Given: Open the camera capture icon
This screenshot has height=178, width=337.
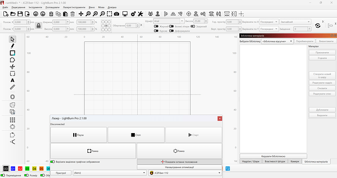Looking at the screenshot, I should 117,14.
